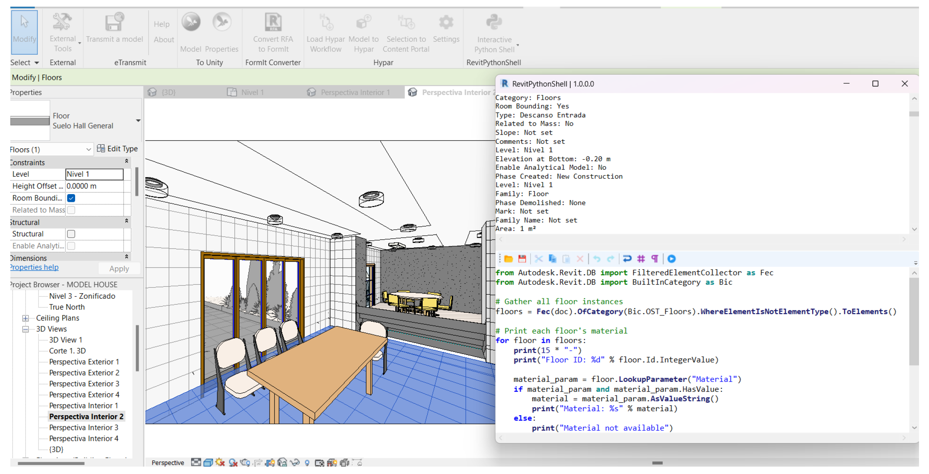Click the Convert RFA to FormIt icon
This screenshot has height=474, width=929.
tap(273, 23)
